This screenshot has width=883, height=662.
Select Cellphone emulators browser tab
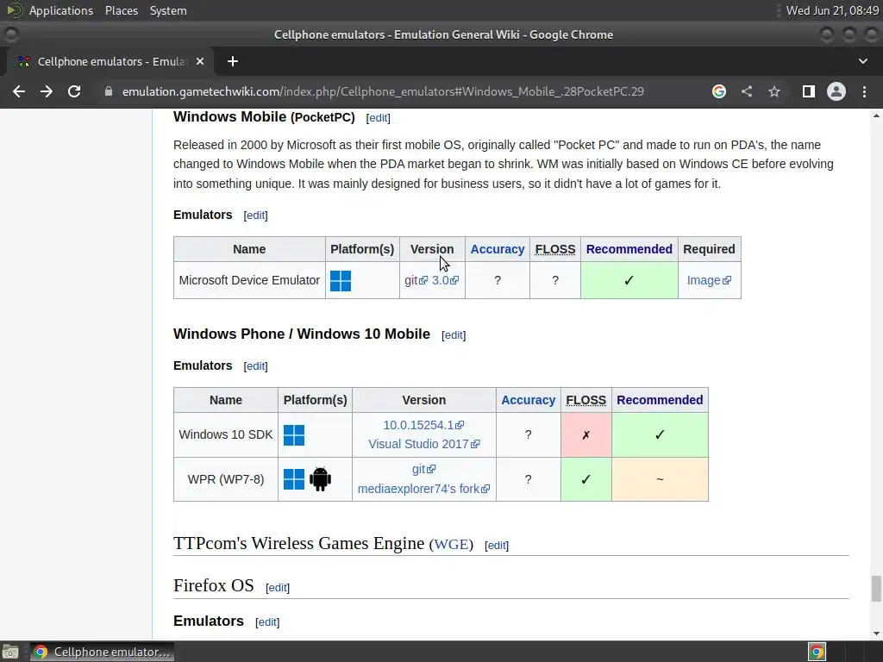click(x=110, y=61)
